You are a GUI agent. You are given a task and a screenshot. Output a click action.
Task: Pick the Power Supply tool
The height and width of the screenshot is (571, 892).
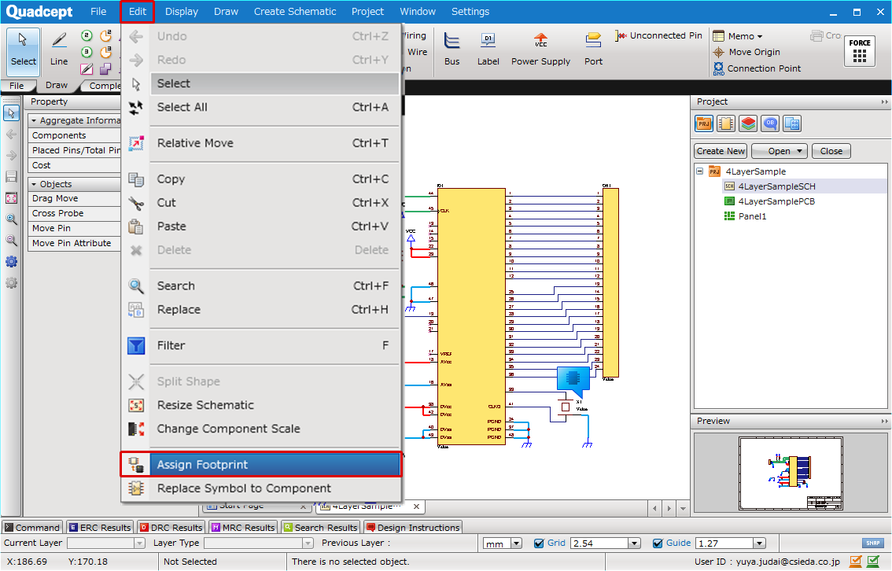540,50
